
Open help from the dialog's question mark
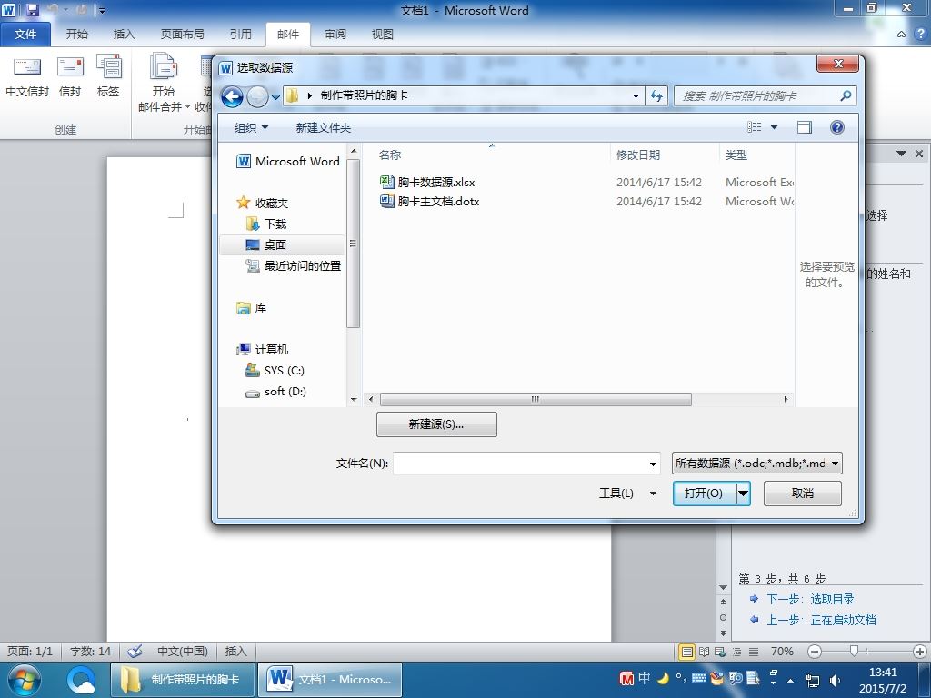[x=837, y=127]
